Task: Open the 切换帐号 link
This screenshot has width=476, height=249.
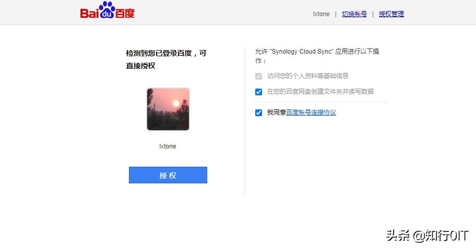Action: click(354, 14)
